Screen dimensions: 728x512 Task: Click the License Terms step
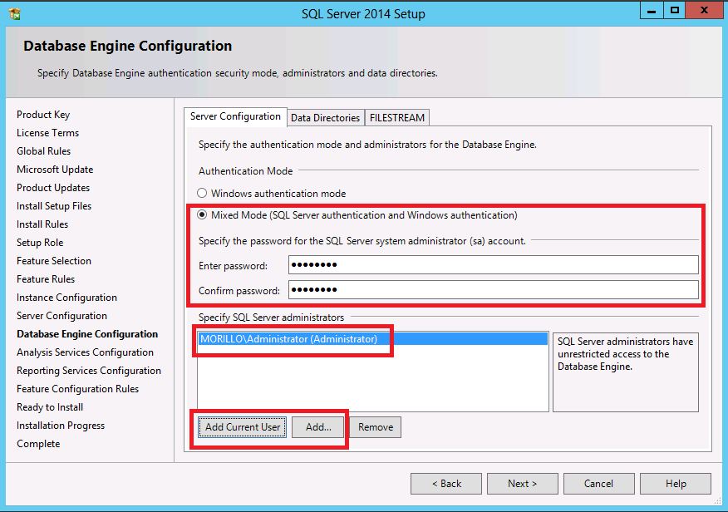point(48,133)
